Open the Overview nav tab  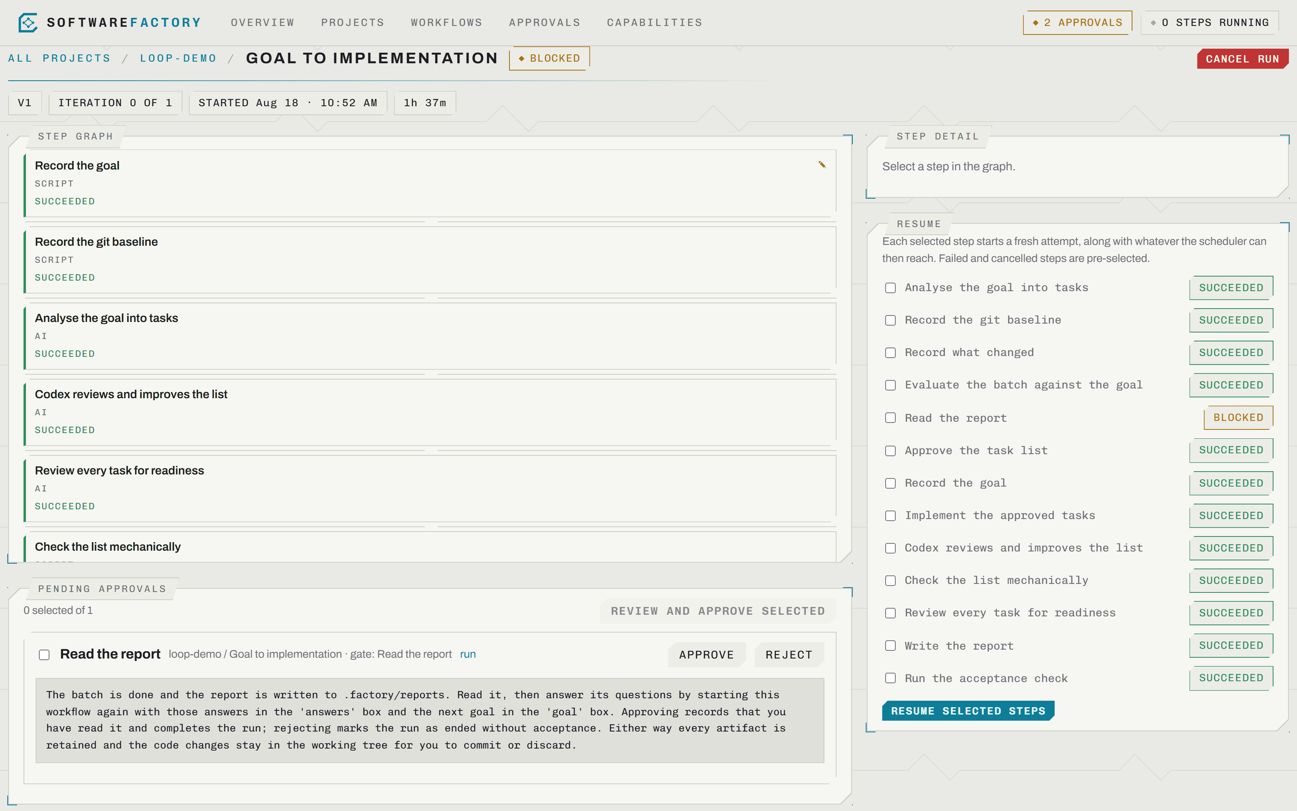263,23
